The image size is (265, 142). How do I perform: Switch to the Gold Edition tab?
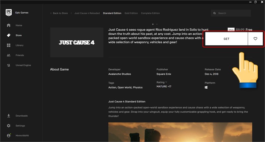tap(131, 13)
